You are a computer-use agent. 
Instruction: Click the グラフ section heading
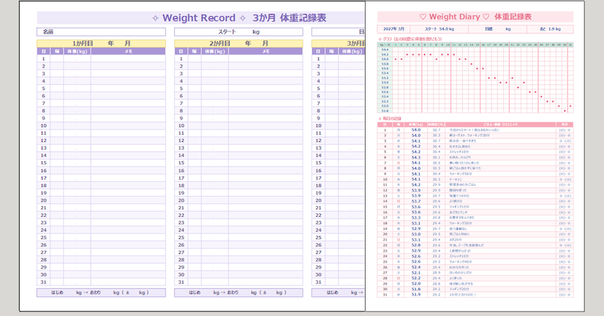pyautogui.click(x=409, y=39)
